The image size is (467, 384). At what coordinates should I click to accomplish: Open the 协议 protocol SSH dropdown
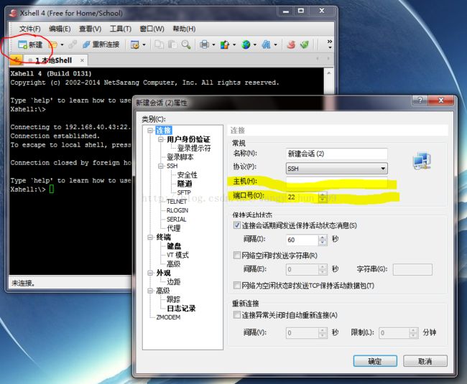coord(336,169)
